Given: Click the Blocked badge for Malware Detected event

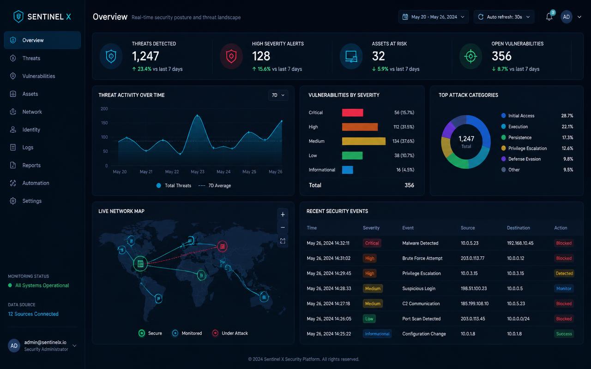Looking at the screenshot, I should coord(564,243).
